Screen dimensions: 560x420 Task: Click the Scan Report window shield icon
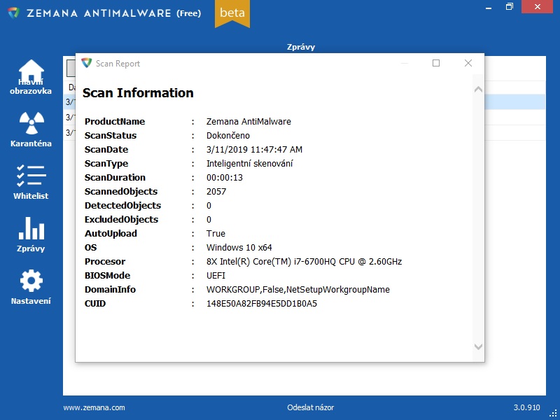click(x=87, y=63)
